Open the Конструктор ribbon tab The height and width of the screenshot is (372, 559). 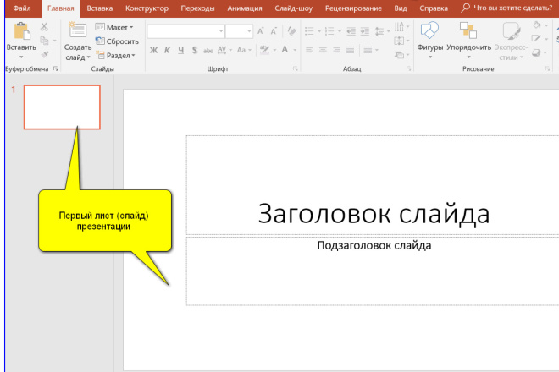(x=147, y=8)
